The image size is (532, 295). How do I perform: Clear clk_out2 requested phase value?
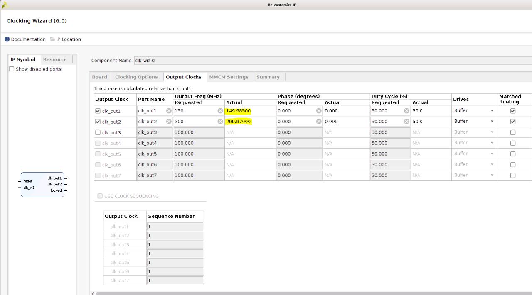pos(319,122)
